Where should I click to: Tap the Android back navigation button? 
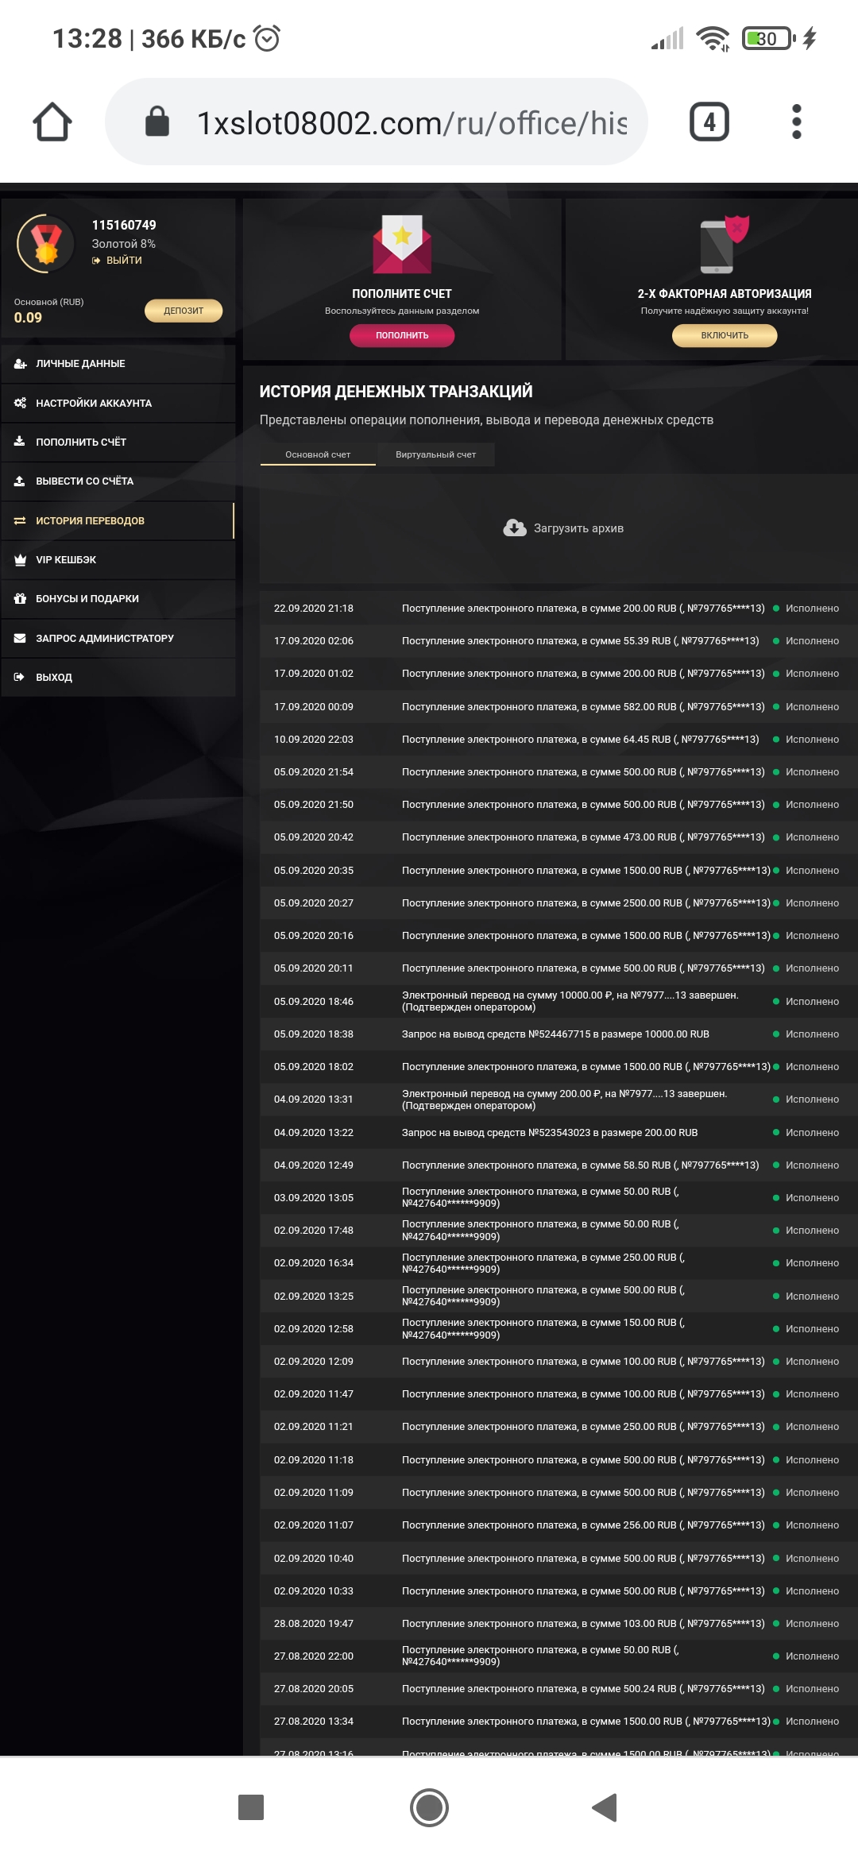605,1807
